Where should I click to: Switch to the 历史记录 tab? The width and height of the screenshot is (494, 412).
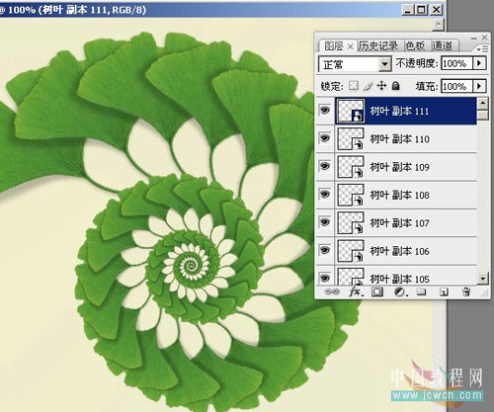point(378,45)
